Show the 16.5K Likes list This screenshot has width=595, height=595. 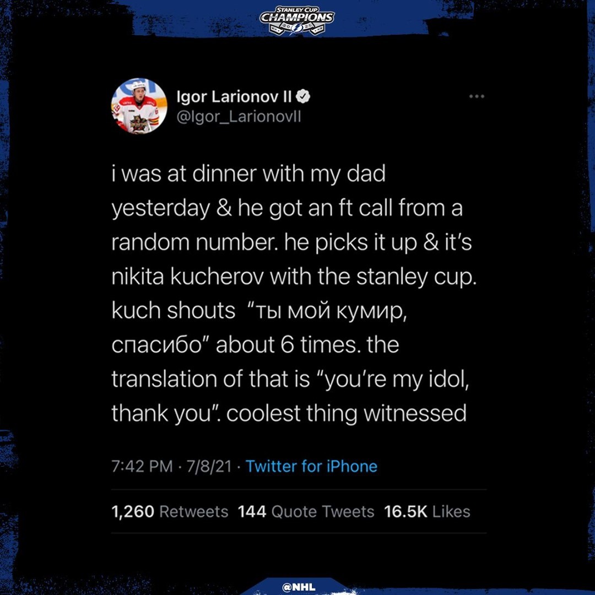click(427, 511)
